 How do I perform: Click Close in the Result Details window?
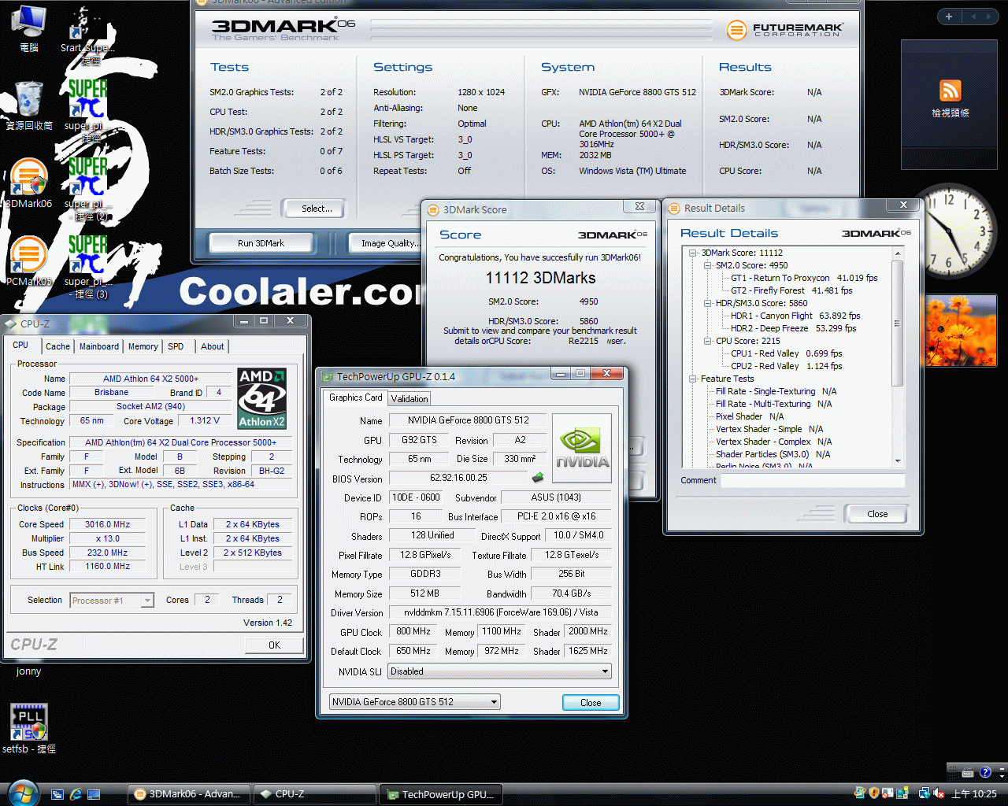click(x=877, y=514)
